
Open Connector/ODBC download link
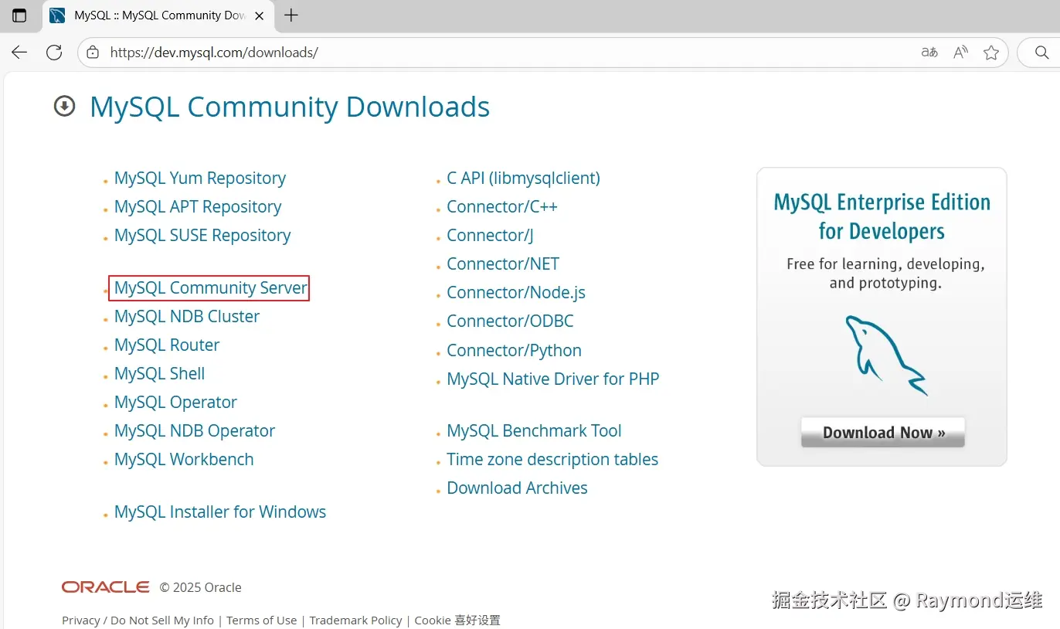tap(510, 321)
